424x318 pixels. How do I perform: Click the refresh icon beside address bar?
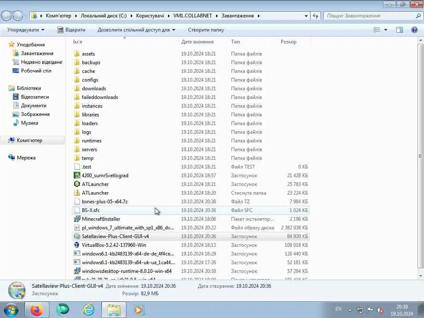(x=315, y=16)
